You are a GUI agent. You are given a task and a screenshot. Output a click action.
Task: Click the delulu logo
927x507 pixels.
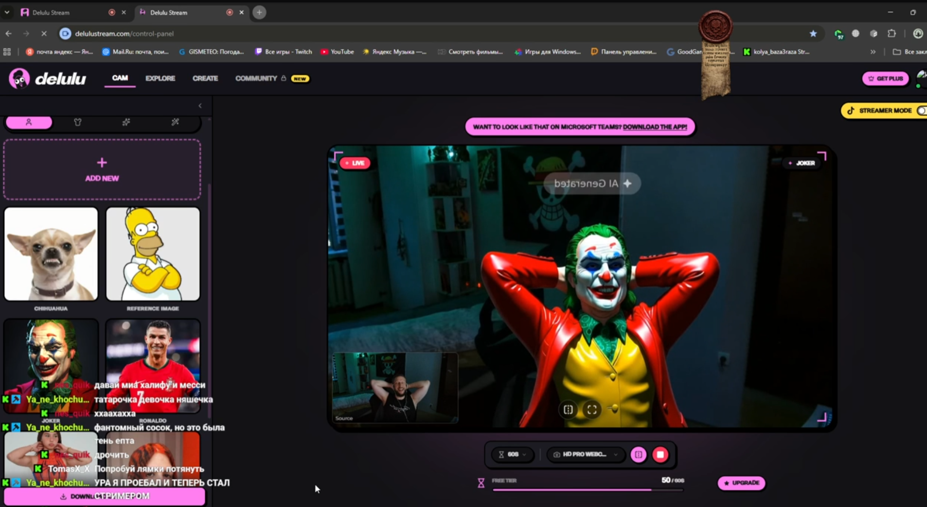48,78
